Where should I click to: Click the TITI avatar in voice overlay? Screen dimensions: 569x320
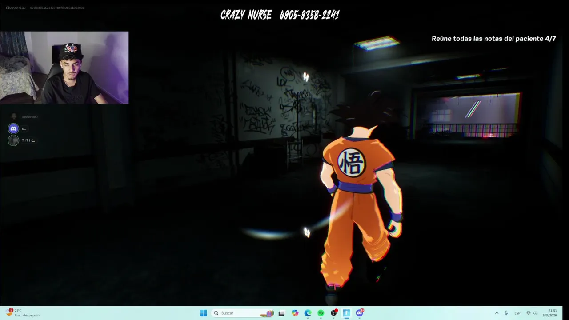[x=14, y=140]
